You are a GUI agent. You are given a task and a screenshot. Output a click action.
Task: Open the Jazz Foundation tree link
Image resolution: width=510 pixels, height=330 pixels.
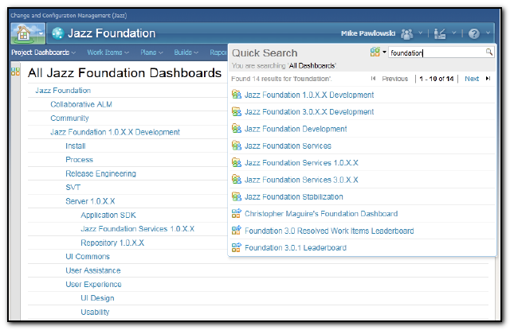coord(63,91)
